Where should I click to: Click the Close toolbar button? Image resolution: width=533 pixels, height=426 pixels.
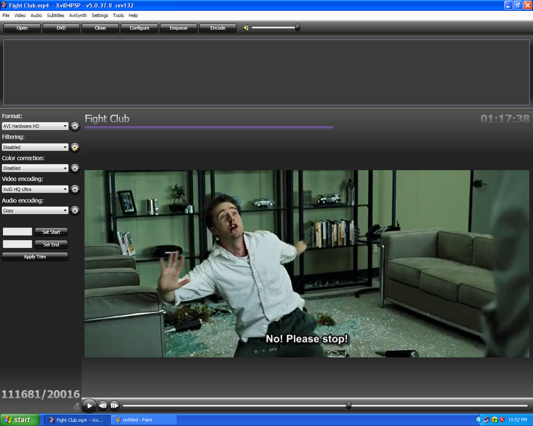[100, 28]
